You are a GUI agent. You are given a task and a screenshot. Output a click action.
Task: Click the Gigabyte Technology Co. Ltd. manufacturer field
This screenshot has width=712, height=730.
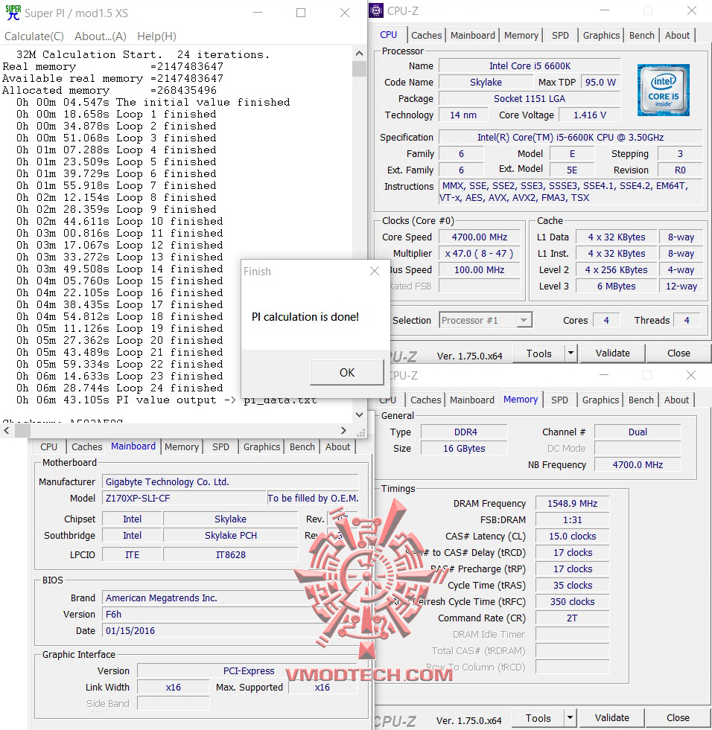[x=230, y=482]
